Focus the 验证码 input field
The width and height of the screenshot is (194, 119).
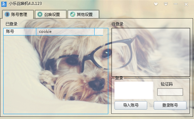[x=170, y=92]
